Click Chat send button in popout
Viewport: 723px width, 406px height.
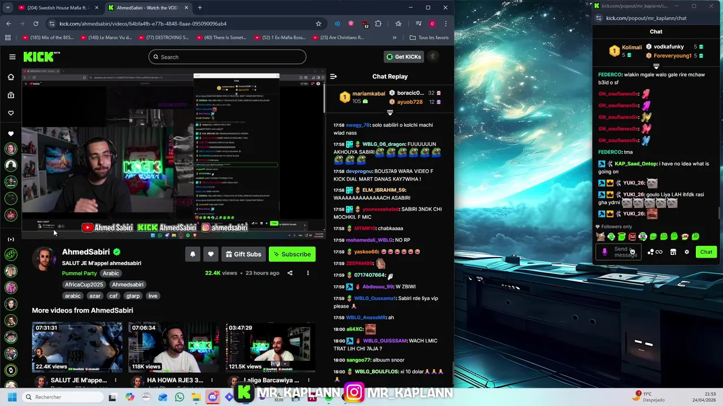pos(706,252)
